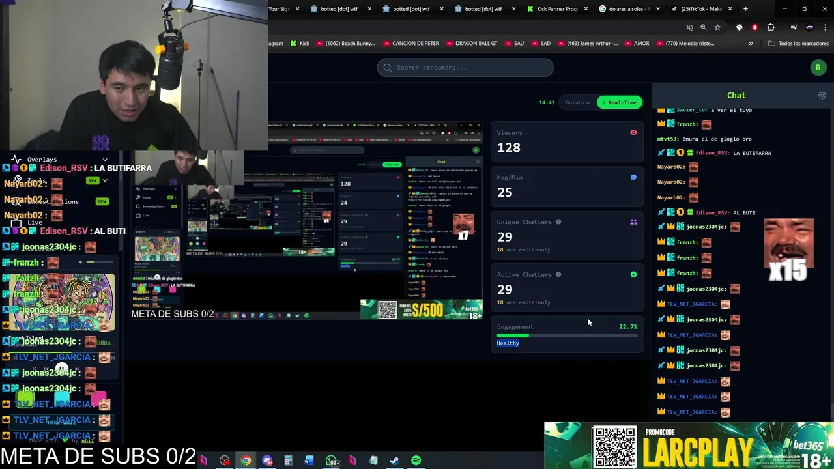This screenshot has height=469, width=834.
Task: Click mtvt53's chat message about gloglo
Action: coord(704,139)
